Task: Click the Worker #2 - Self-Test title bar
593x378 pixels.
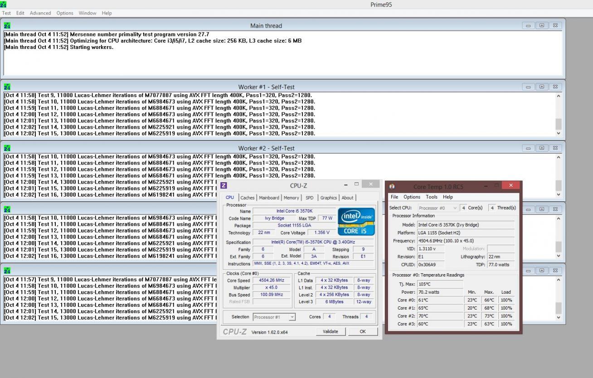Action: [x=266, y=148]
